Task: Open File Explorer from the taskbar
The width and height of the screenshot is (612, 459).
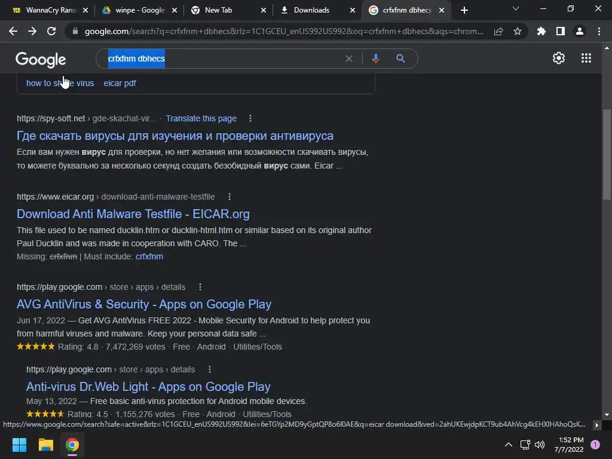Action: [45, 445]
